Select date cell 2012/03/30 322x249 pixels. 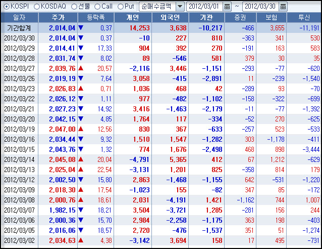click(x=19, y=38)
